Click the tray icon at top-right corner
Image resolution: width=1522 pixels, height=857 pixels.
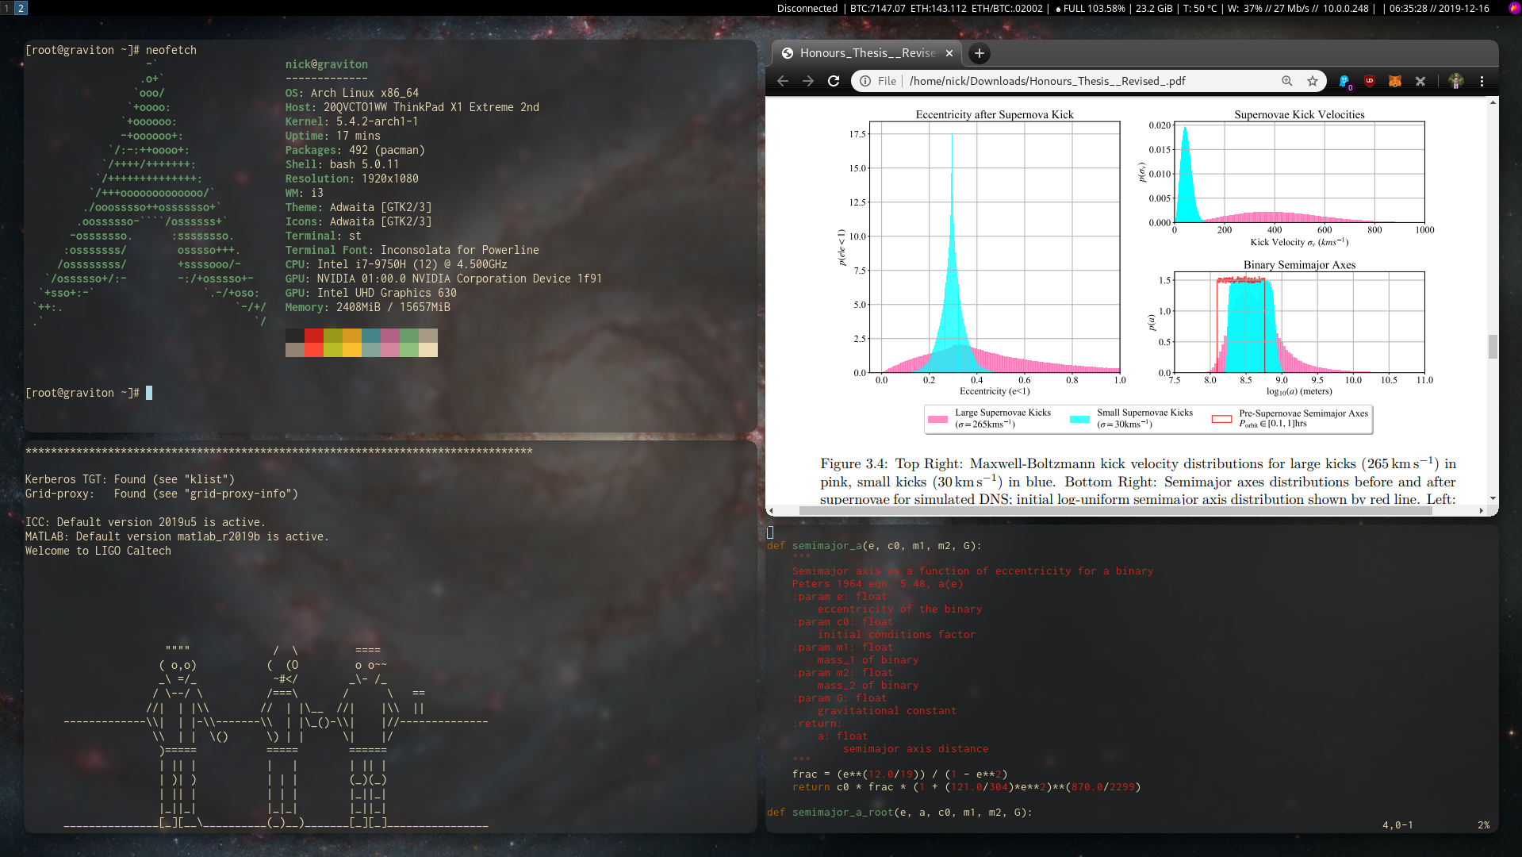pyautogui.click(x=1513, y=8)
